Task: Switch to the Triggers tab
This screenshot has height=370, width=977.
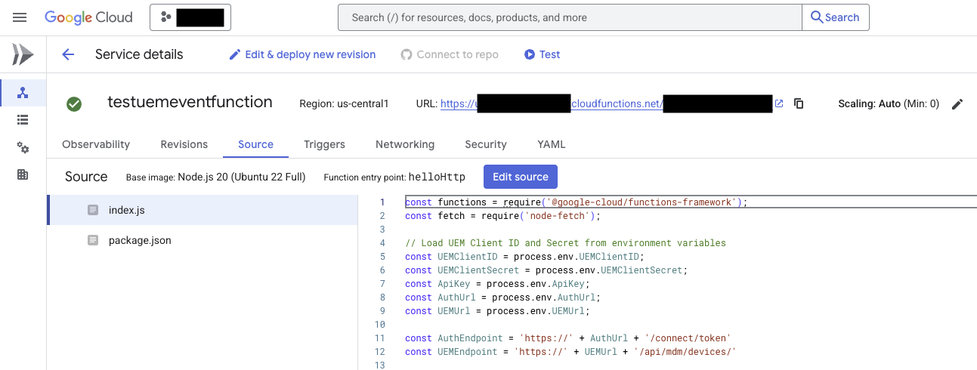Action: [x=325, y=144]
